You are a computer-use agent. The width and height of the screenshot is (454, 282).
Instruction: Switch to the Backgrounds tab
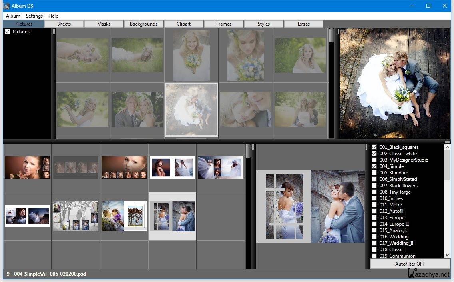[143, 24]
